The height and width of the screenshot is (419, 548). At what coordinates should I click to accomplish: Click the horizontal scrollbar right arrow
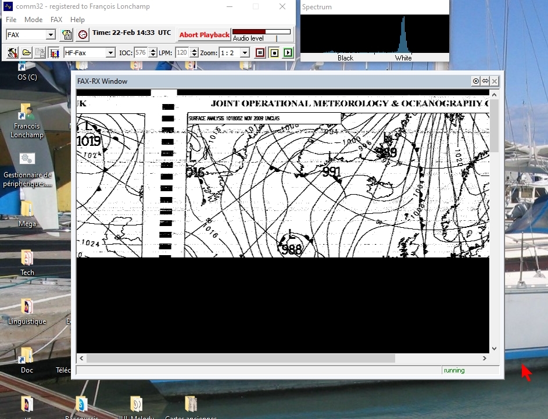(x=485, y=358)
